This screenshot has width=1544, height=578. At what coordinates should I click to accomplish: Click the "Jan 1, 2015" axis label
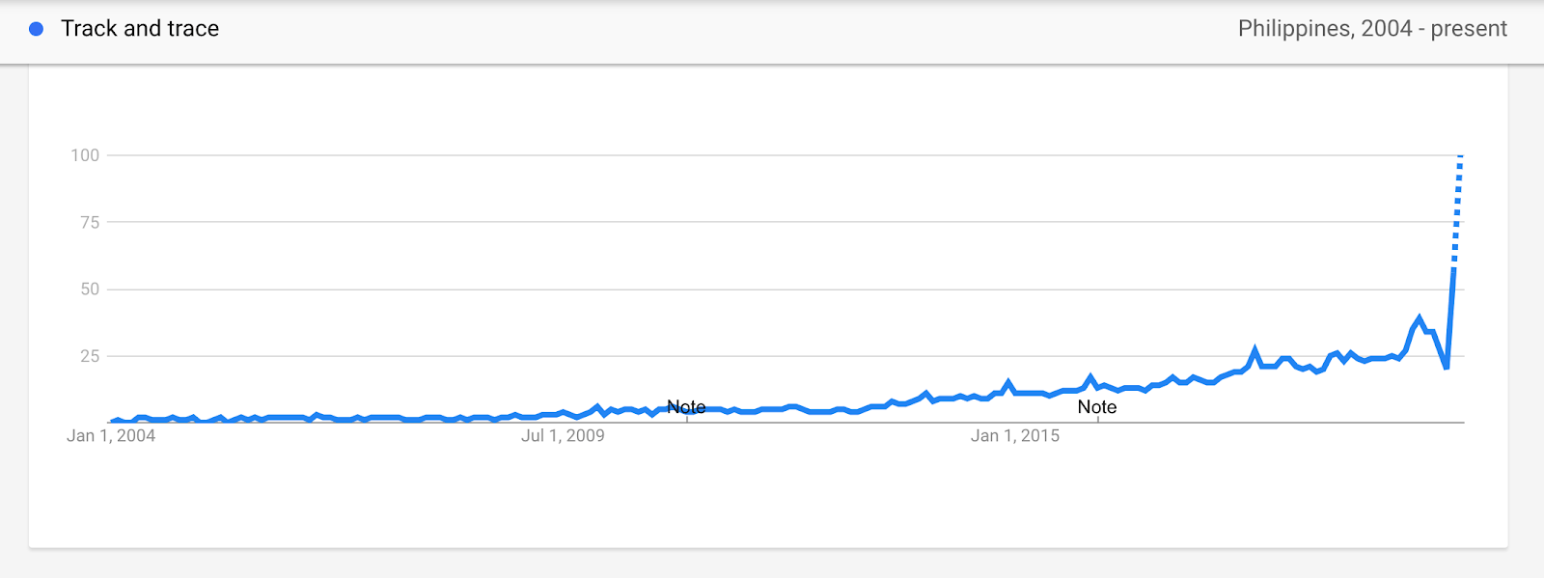[1014, 436]
